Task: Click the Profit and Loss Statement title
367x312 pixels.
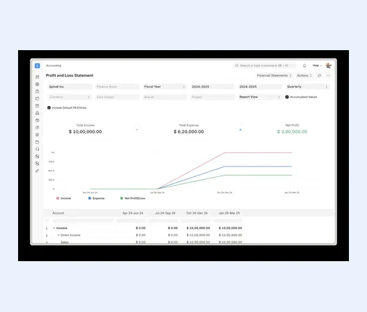Action: tap(70, 75)
